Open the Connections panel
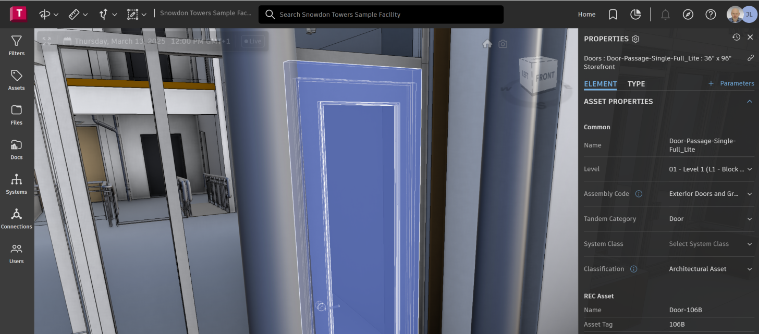 coord(16,219)
